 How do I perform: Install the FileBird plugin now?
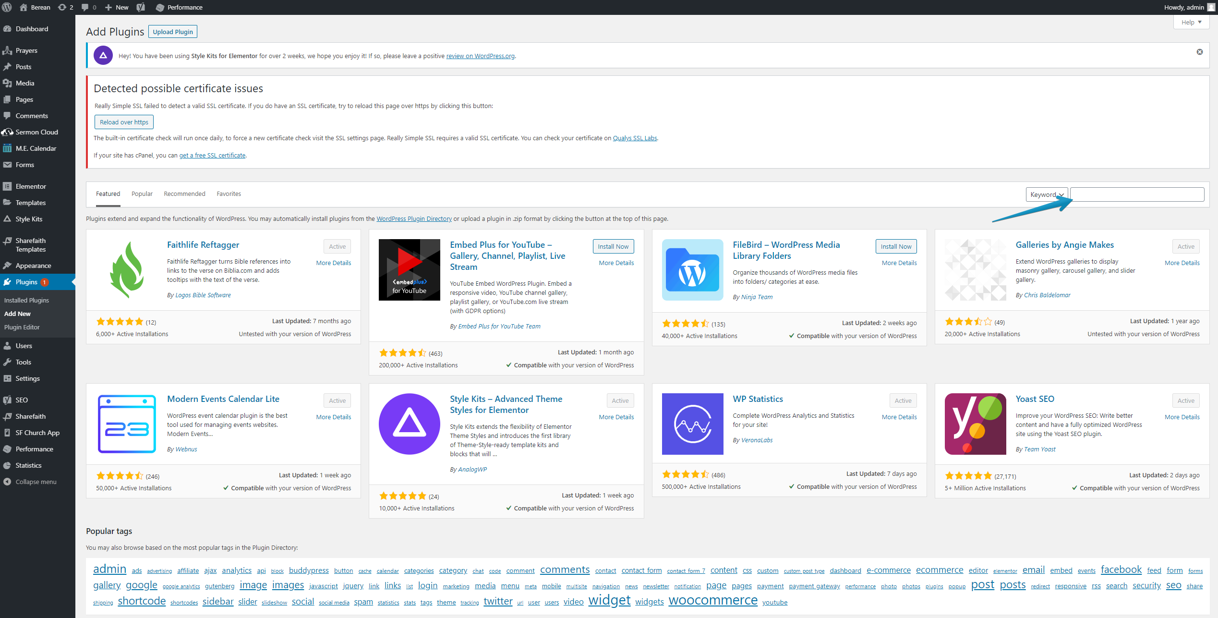896,246
